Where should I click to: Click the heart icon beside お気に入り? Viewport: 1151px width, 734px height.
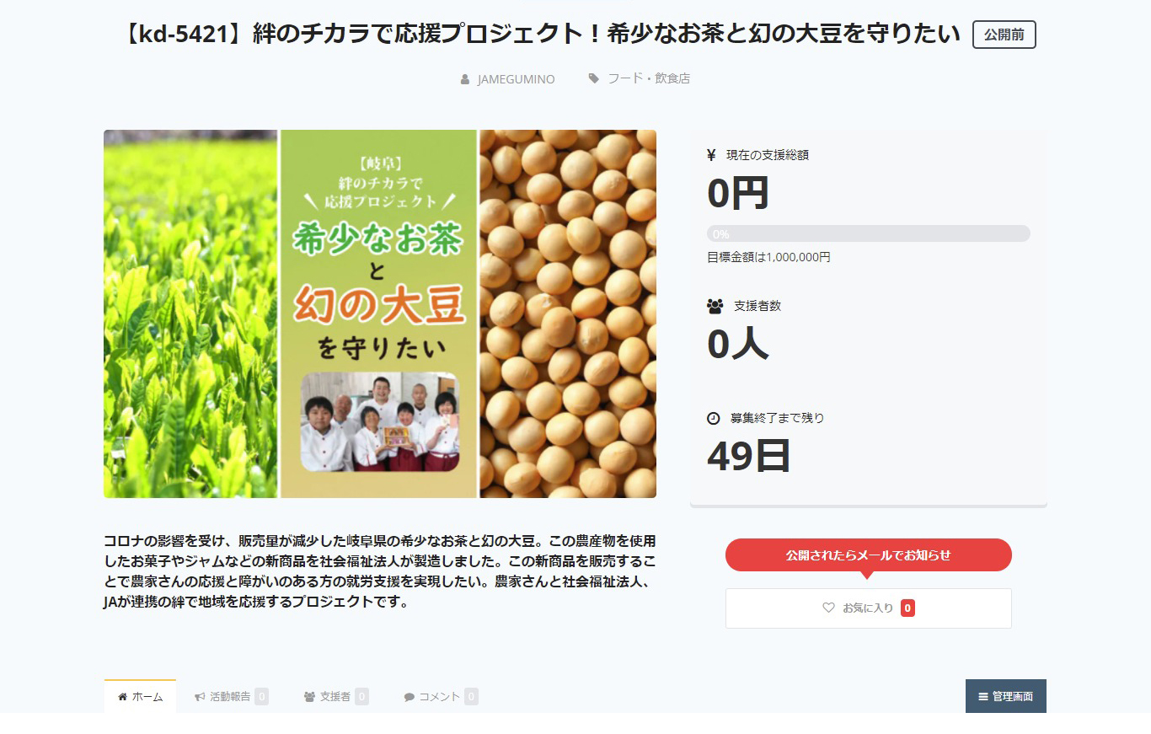(828, 608)
